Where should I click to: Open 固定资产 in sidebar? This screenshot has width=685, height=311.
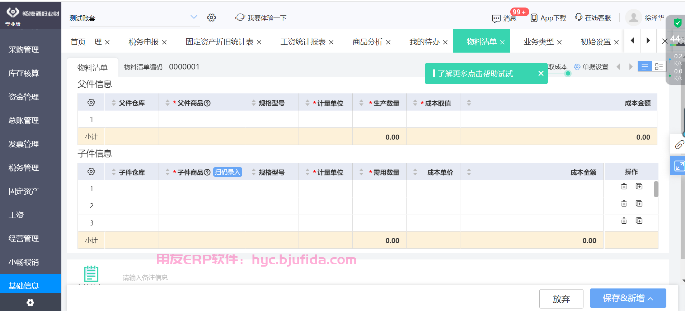coord(24,191)
